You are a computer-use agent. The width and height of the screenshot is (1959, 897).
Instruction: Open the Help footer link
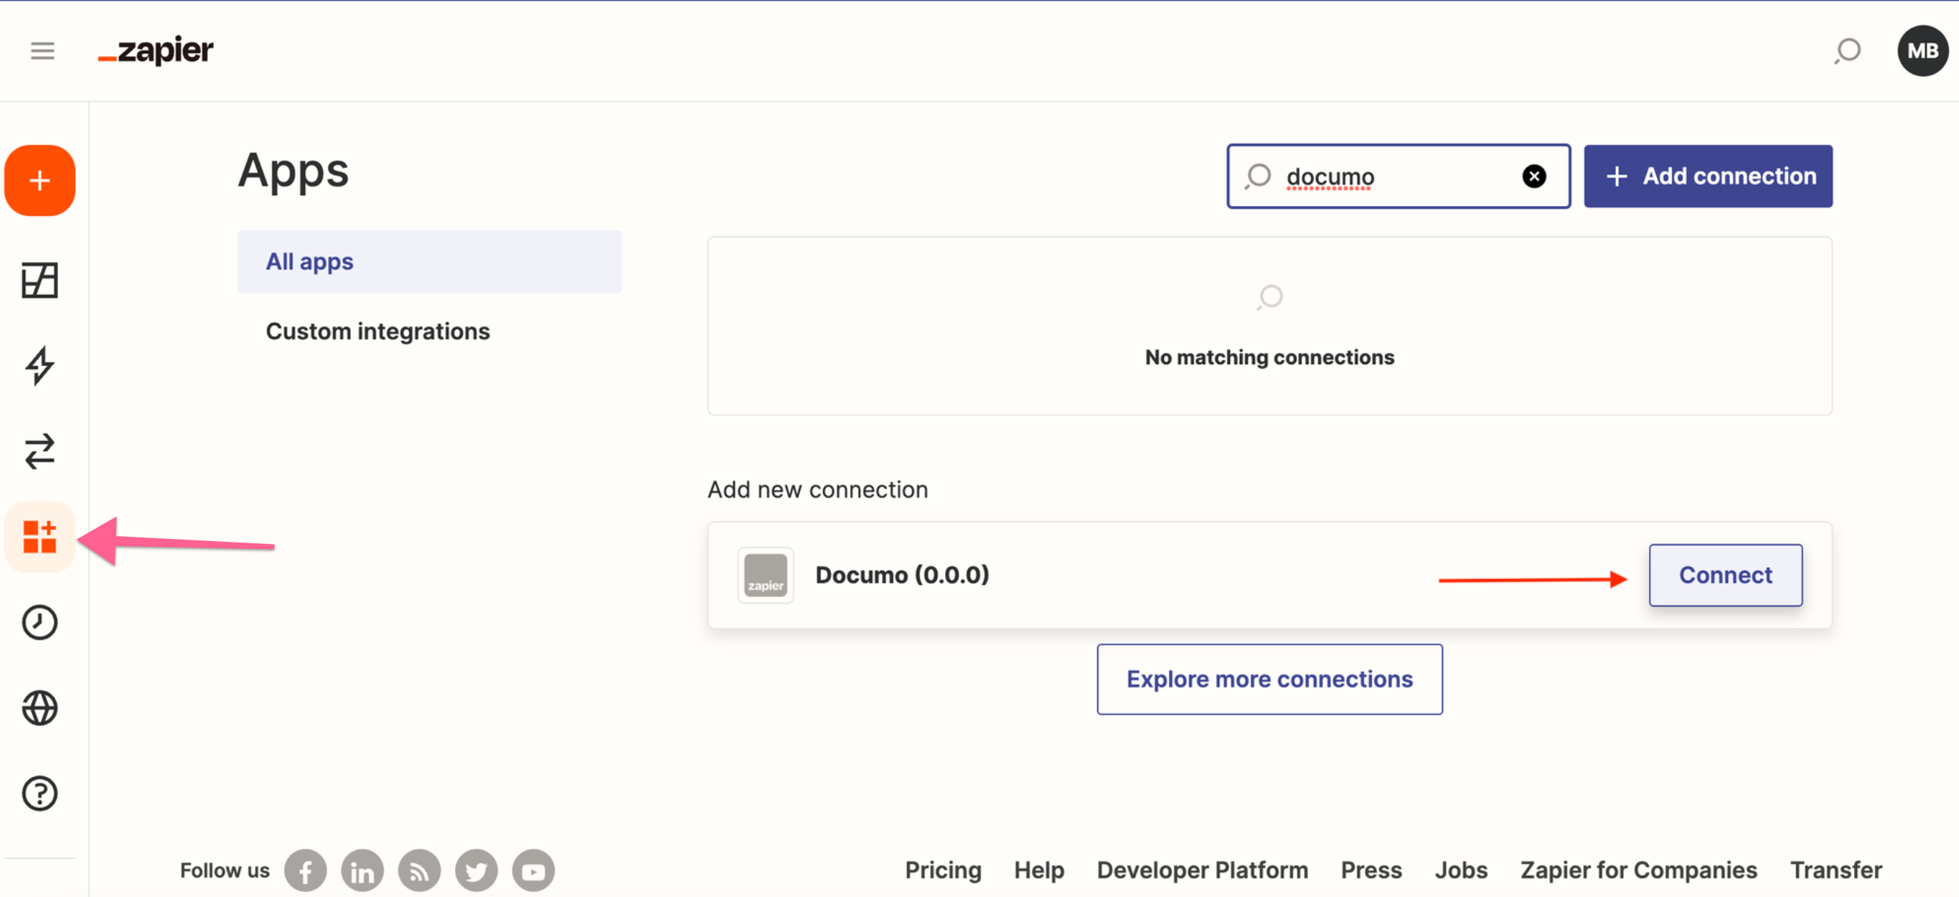[1039, 870]
